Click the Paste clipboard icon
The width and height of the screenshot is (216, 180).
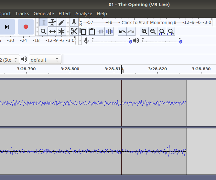click(92, 32)
